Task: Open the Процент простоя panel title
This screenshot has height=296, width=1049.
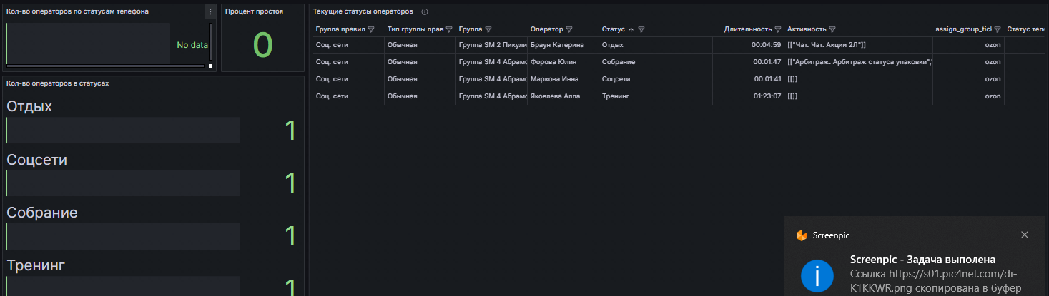Action: pyautogui.click(x=254, y=11)
